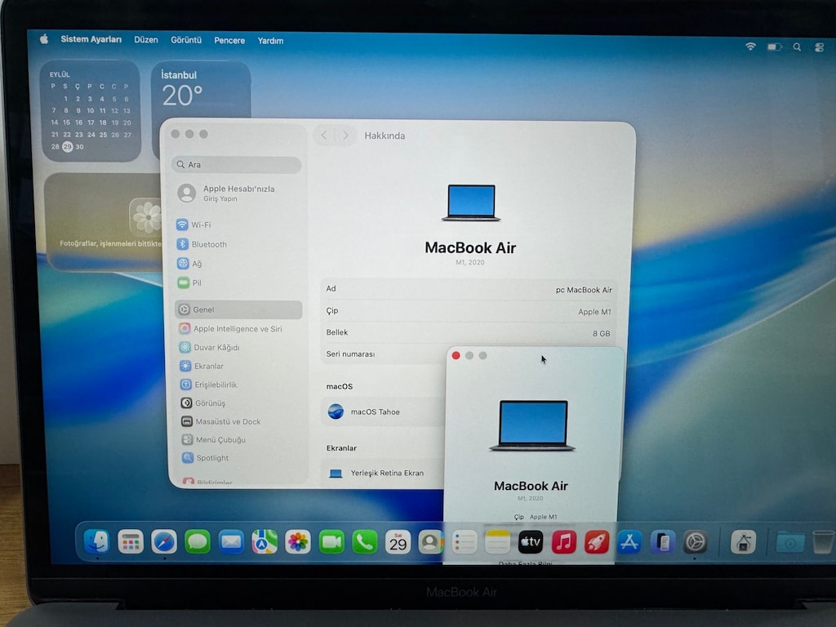Open Mail from the Dock
This screenshot has width=836, height=627.
point(231,542)
